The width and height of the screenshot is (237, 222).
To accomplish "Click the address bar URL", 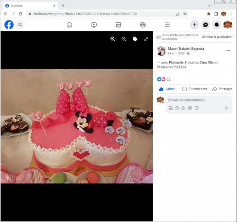I will (85, 14).
